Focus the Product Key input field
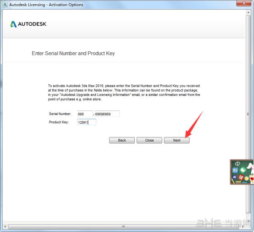 pyautogui.click(x=87, y=122)
